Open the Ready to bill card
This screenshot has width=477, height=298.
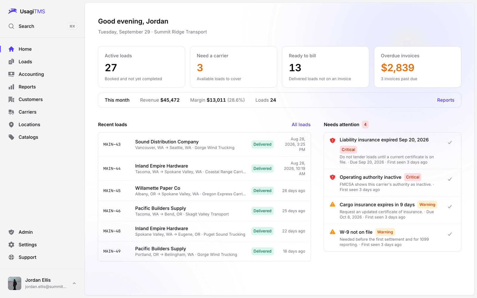click(326, 67)
